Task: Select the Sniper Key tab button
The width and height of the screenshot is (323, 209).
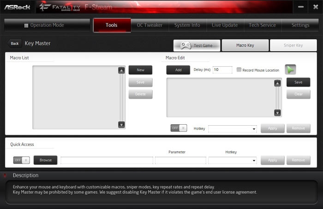Action: (x=293, y=45)
